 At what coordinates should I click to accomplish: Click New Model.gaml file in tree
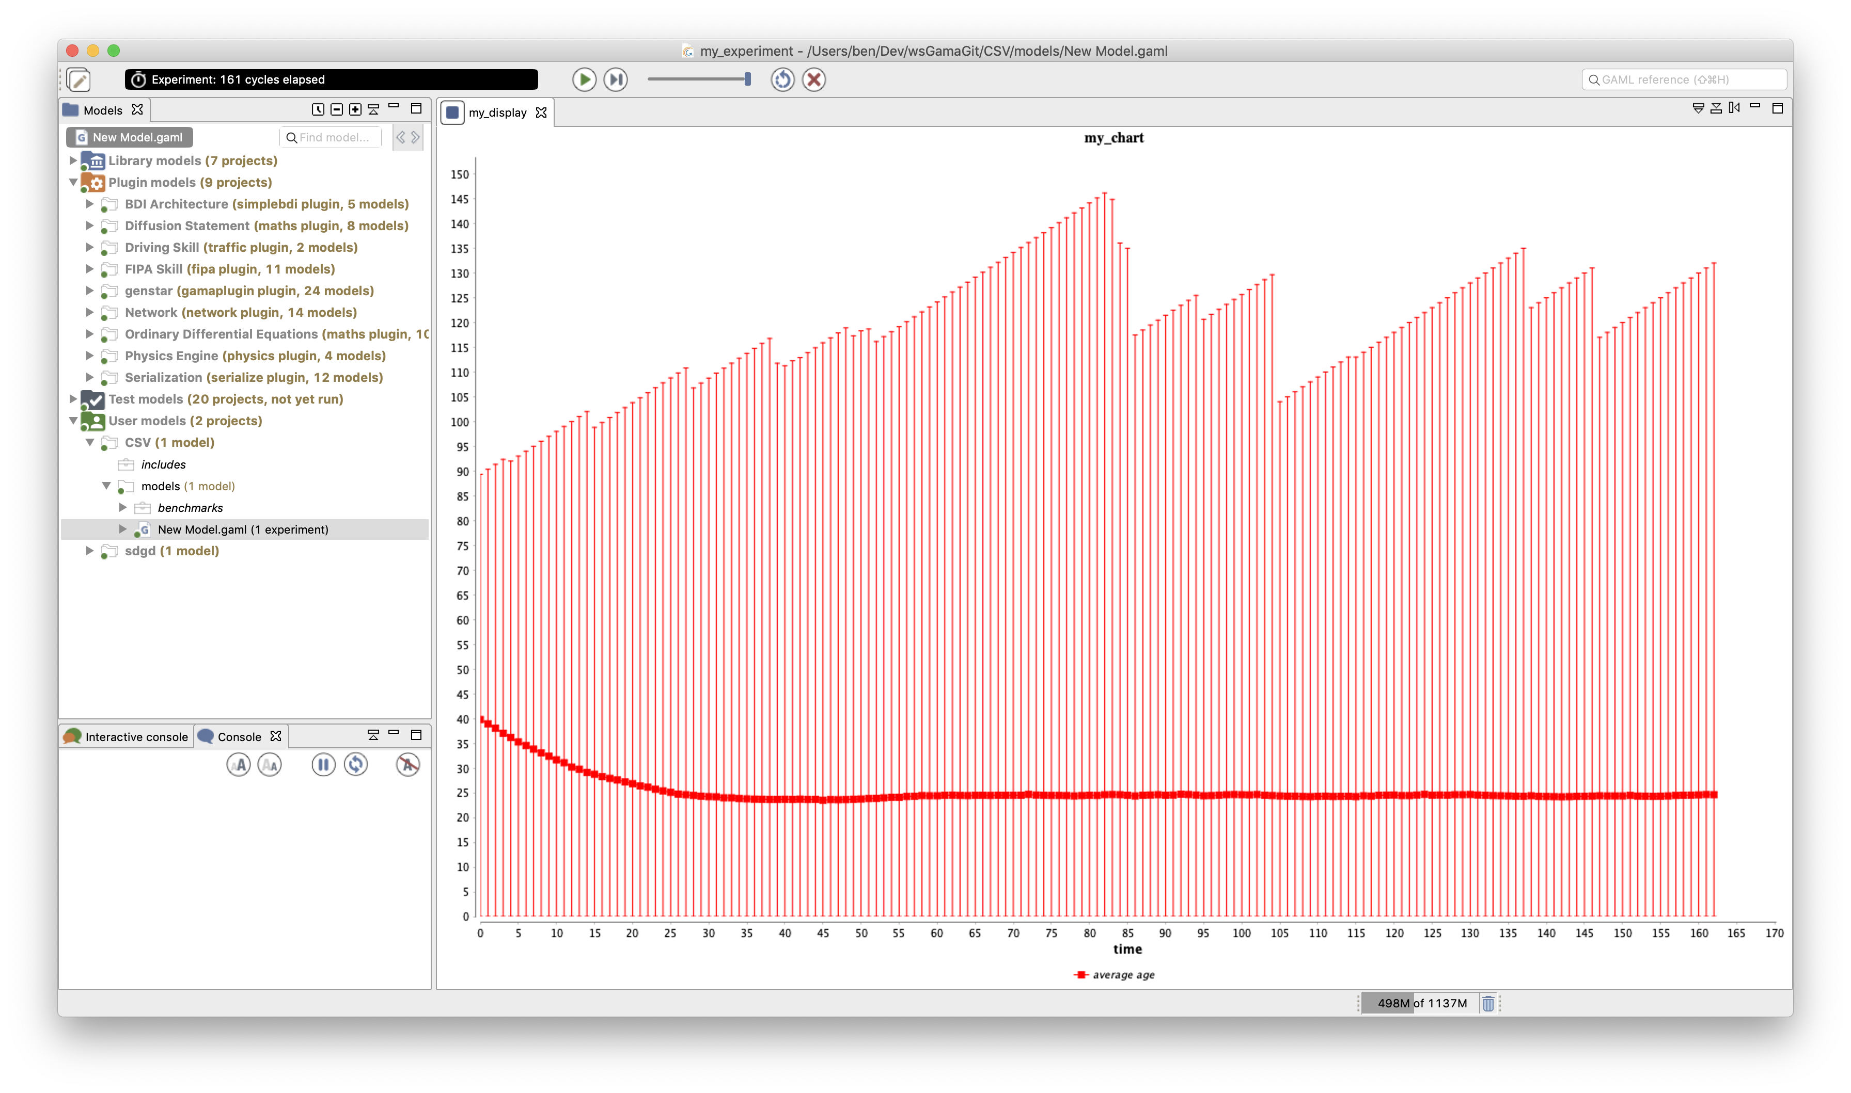[243, 529]
